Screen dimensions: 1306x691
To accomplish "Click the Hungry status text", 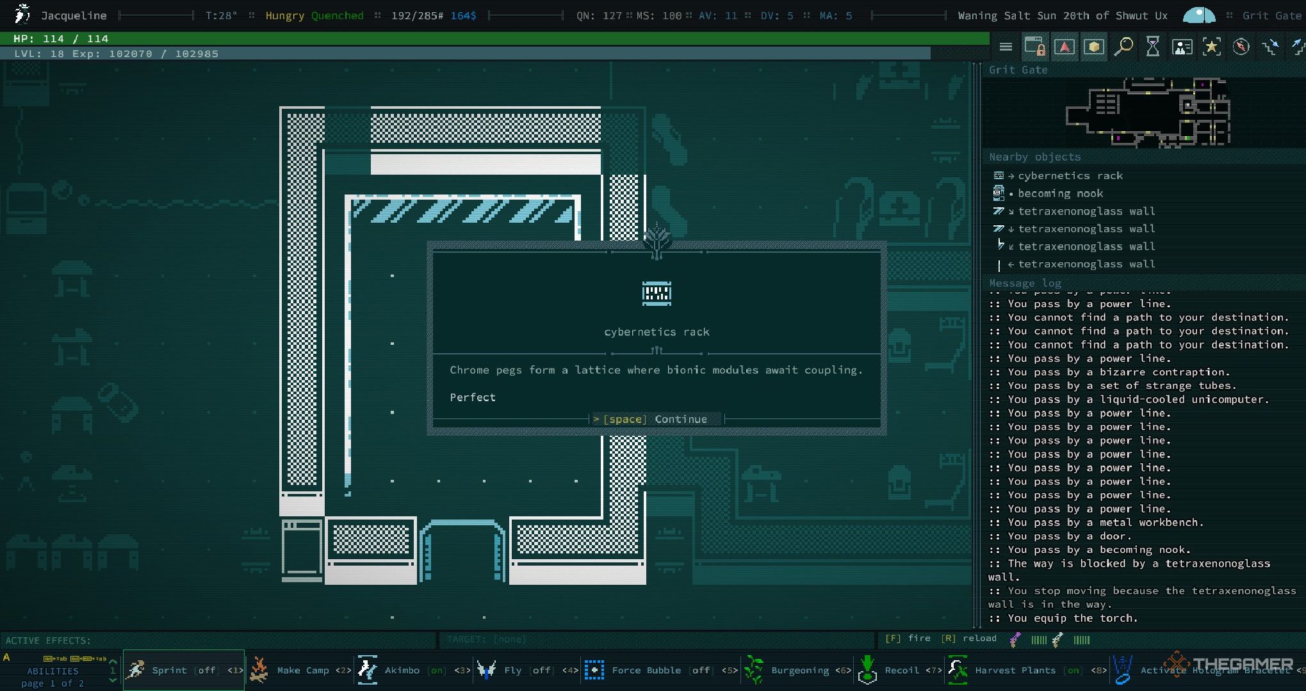I will [x=284, y=15].
